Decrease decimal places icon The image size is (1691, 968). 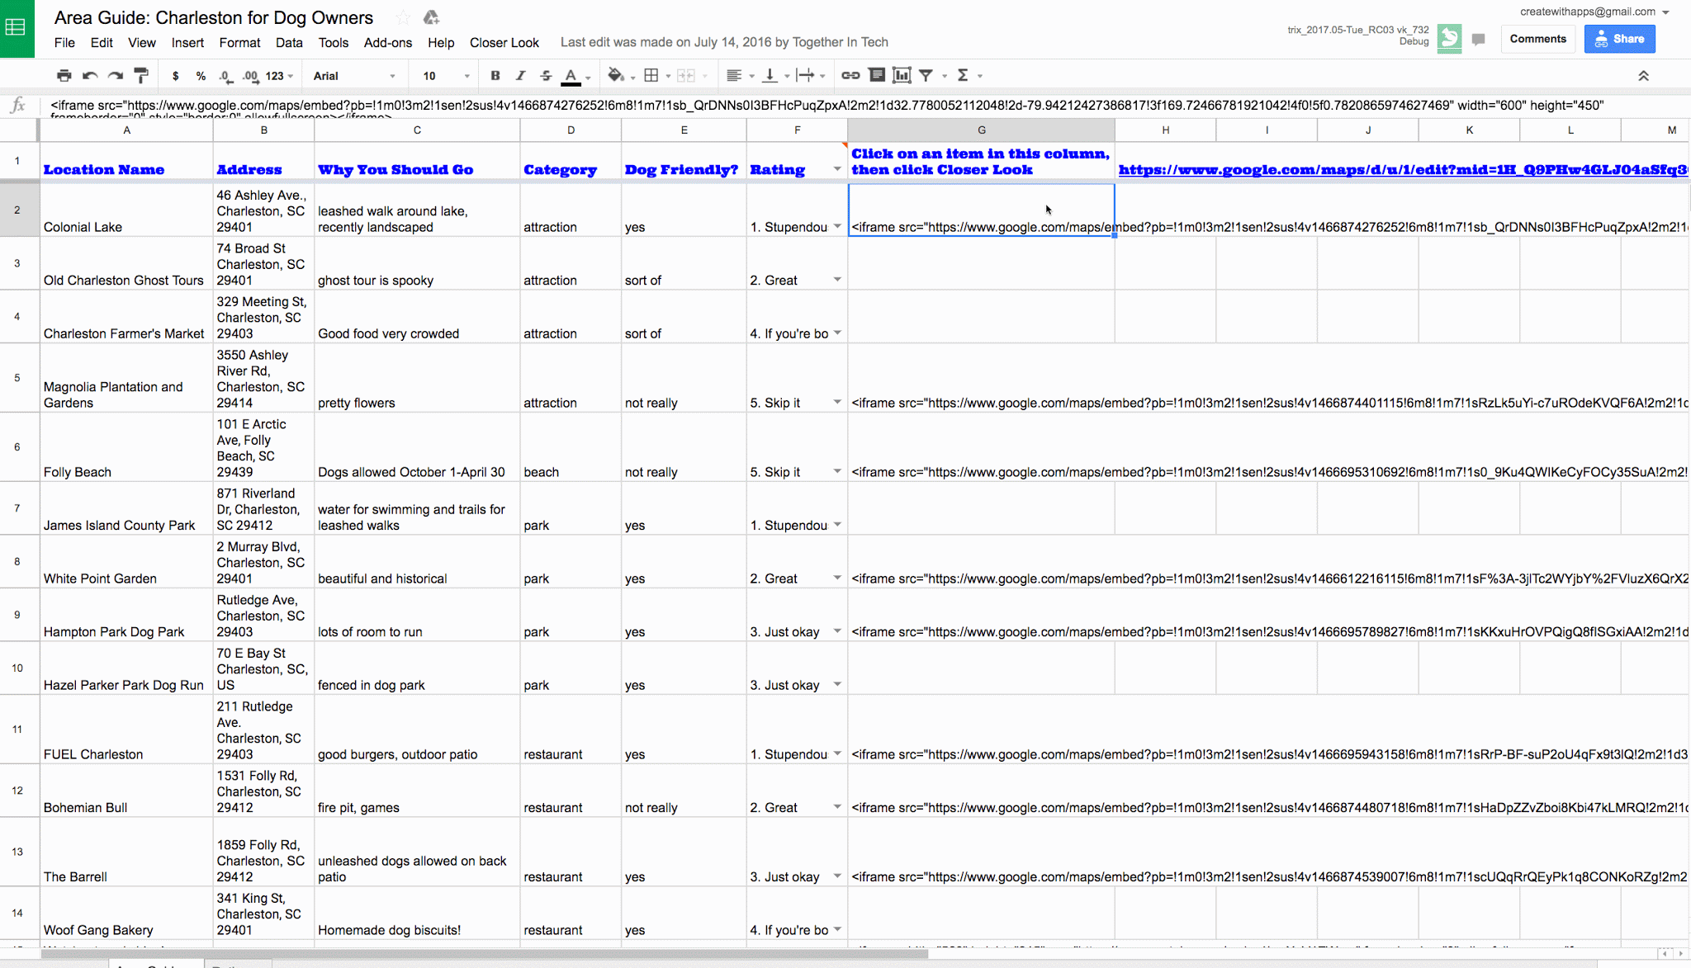(x=225, y=76)
